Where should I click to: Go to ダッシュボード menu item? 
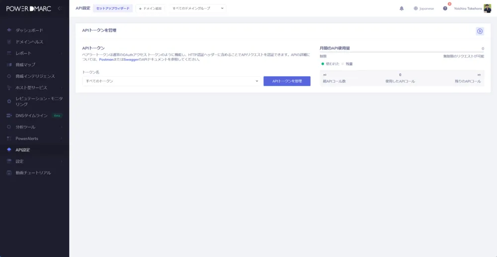point(29,30)
